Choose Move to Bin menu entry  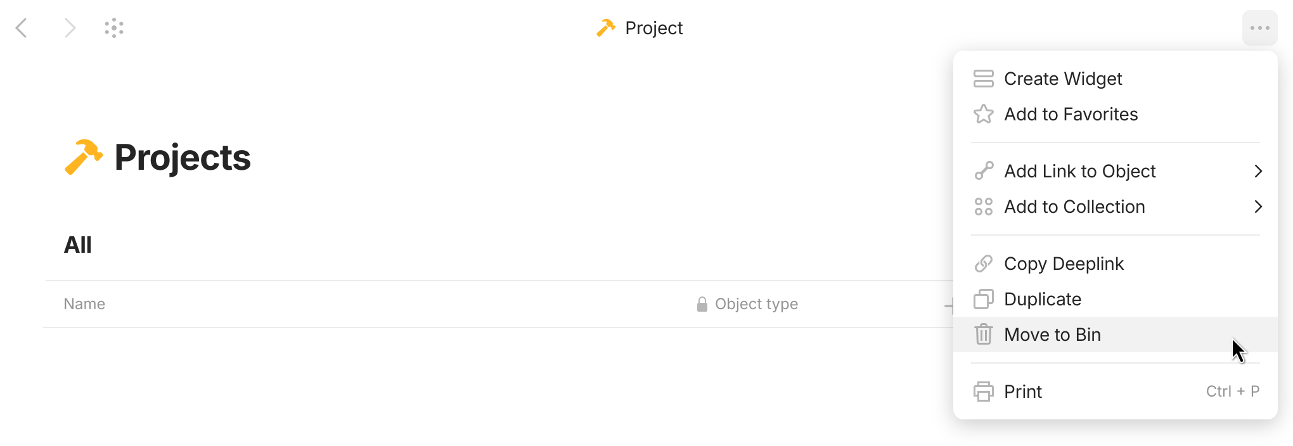click(x=1052, y=334)
